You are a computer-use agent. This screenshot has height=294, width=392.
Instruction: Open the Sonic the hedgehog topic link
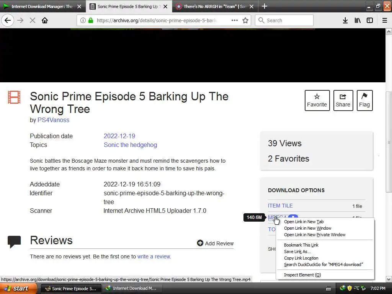pos(130,145)
